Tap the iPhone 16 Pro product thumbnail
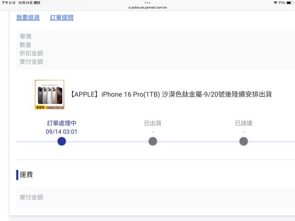This screenshot has height=221, width=295. pyautogui.click(x=49, y=94)
